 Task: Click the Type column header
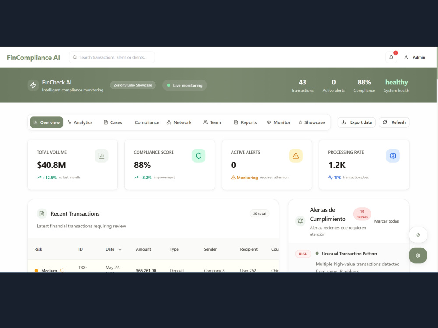(x=174, y=249)
